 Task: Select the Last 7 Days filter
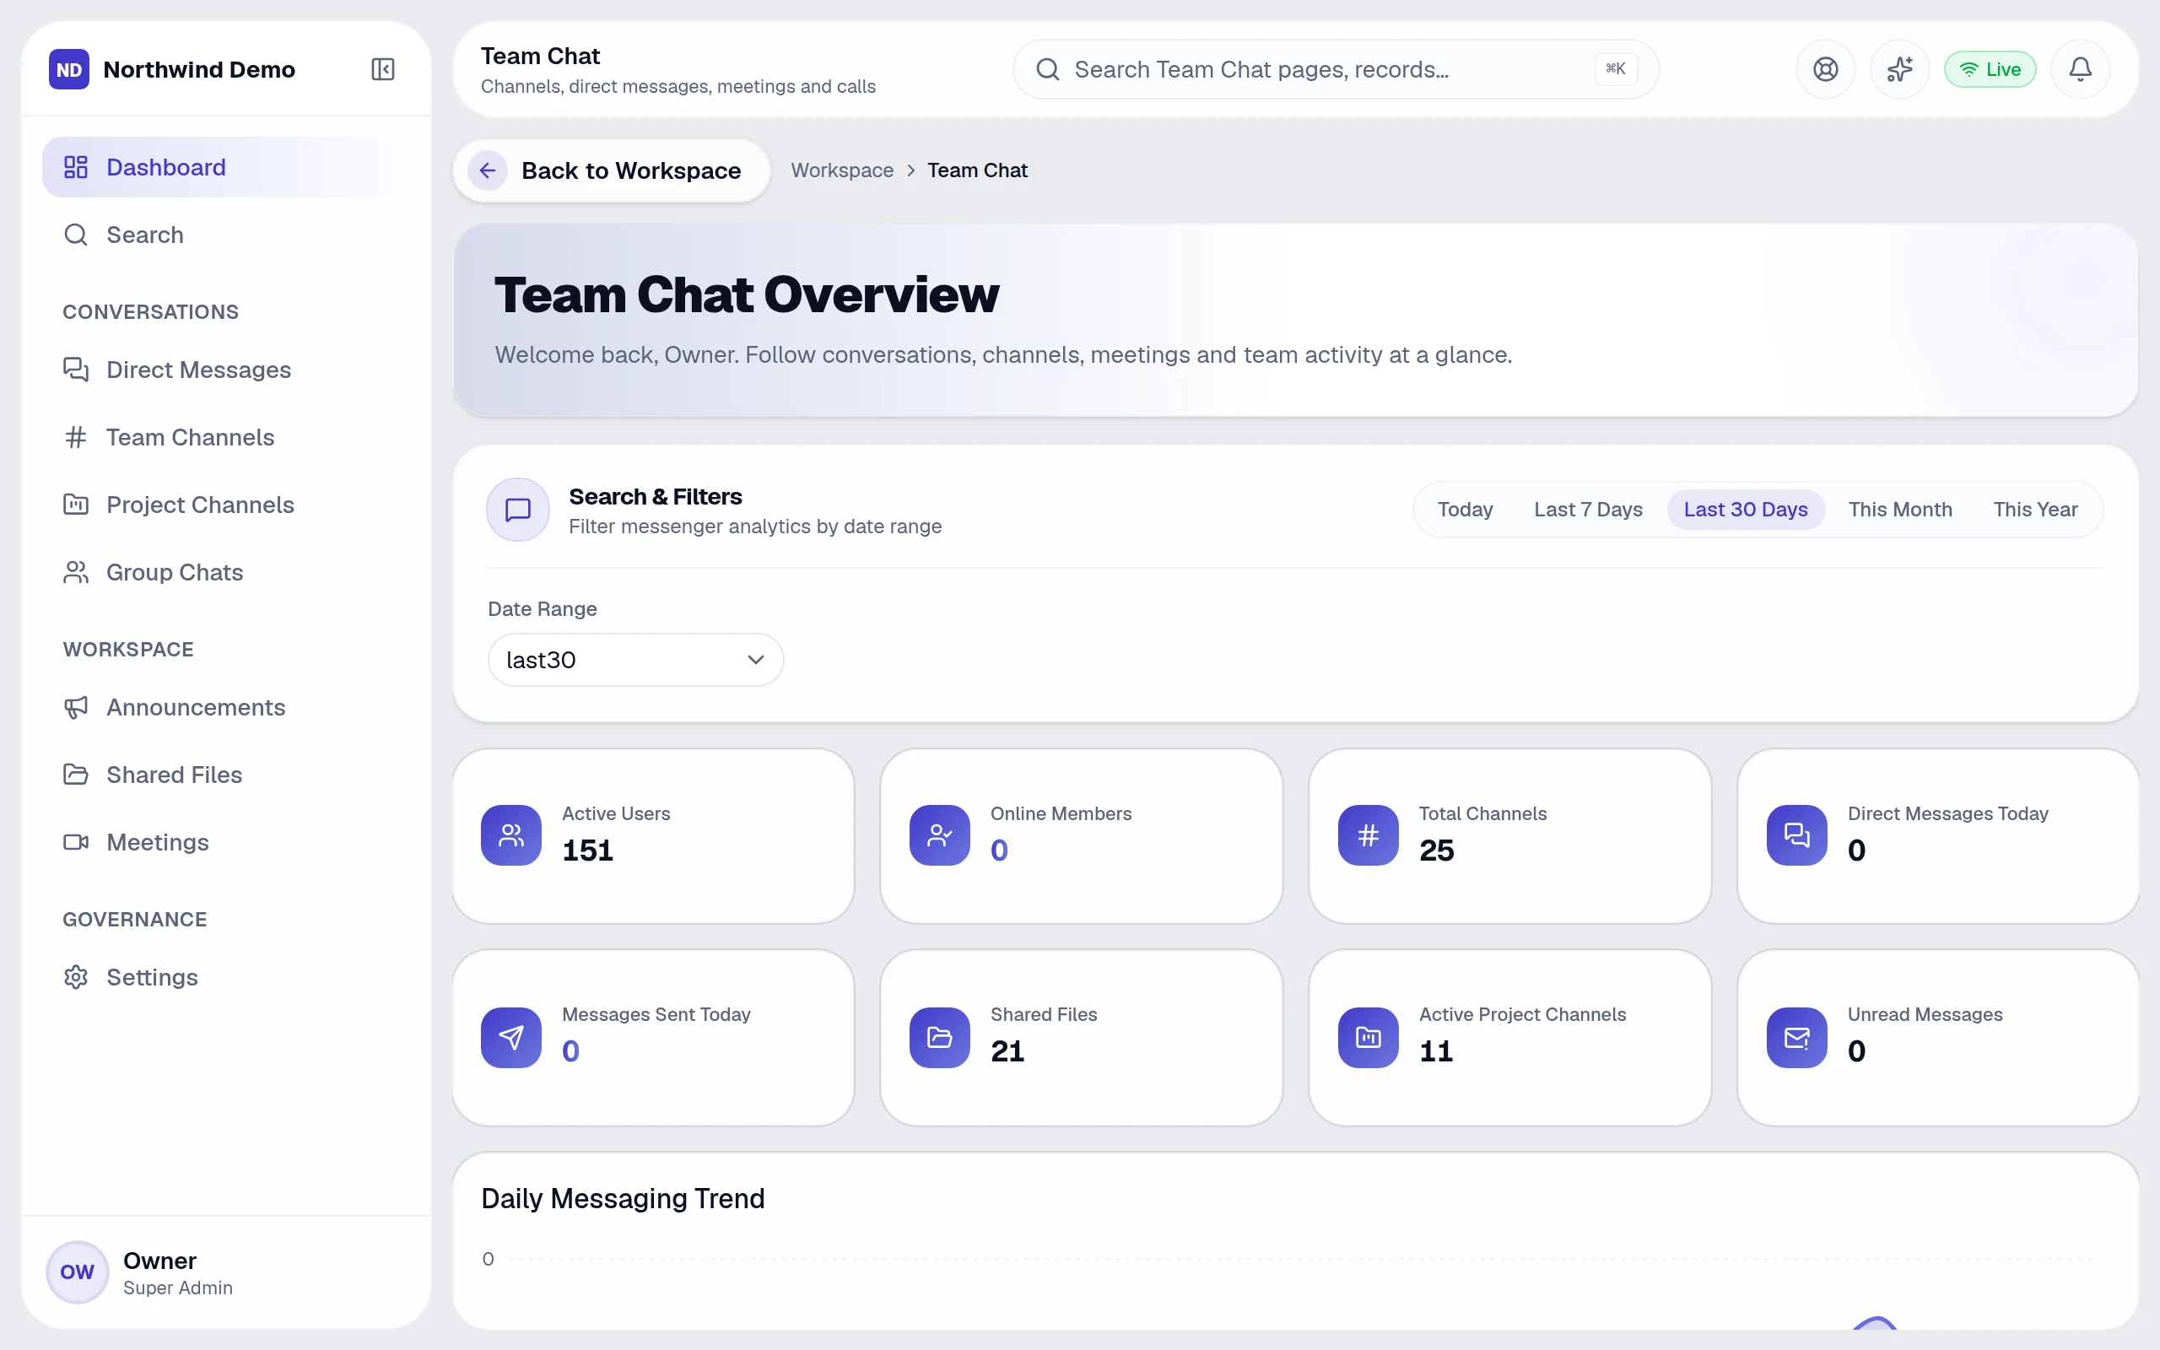coord(1588,510)
